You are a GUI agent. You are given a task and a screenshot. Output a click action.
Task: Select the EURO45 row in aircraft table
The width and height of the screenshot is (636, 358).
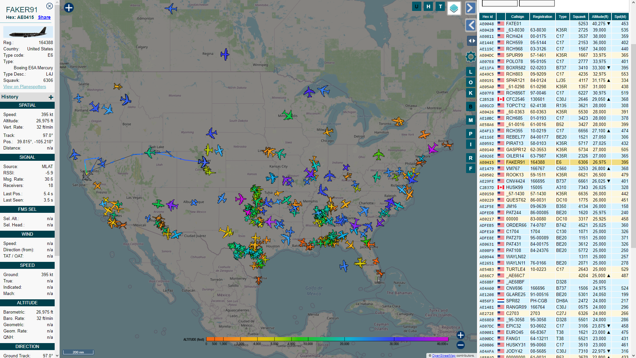pyautogui.click(x=554, y=332)
